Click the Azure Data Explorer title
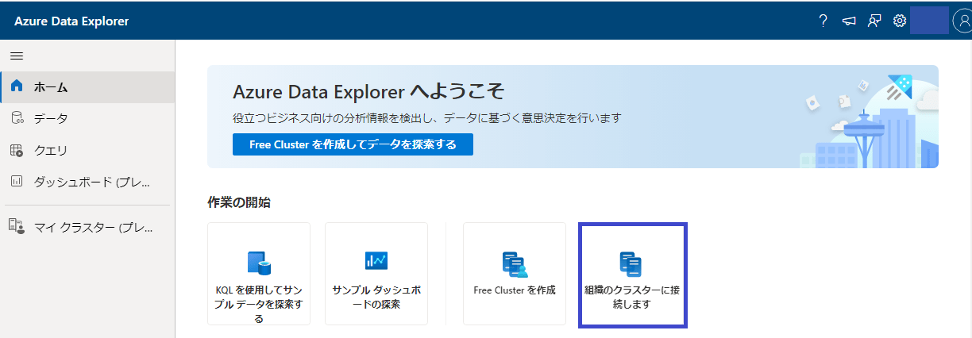Viewport: 972px width, 338px height. (71, 21)
